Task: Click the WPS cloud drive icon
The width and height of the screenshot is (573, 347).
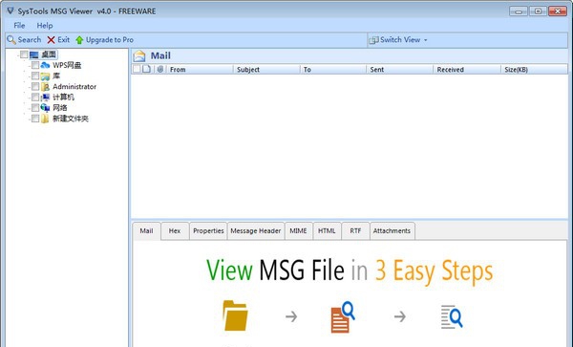Action: coord(45,65)
